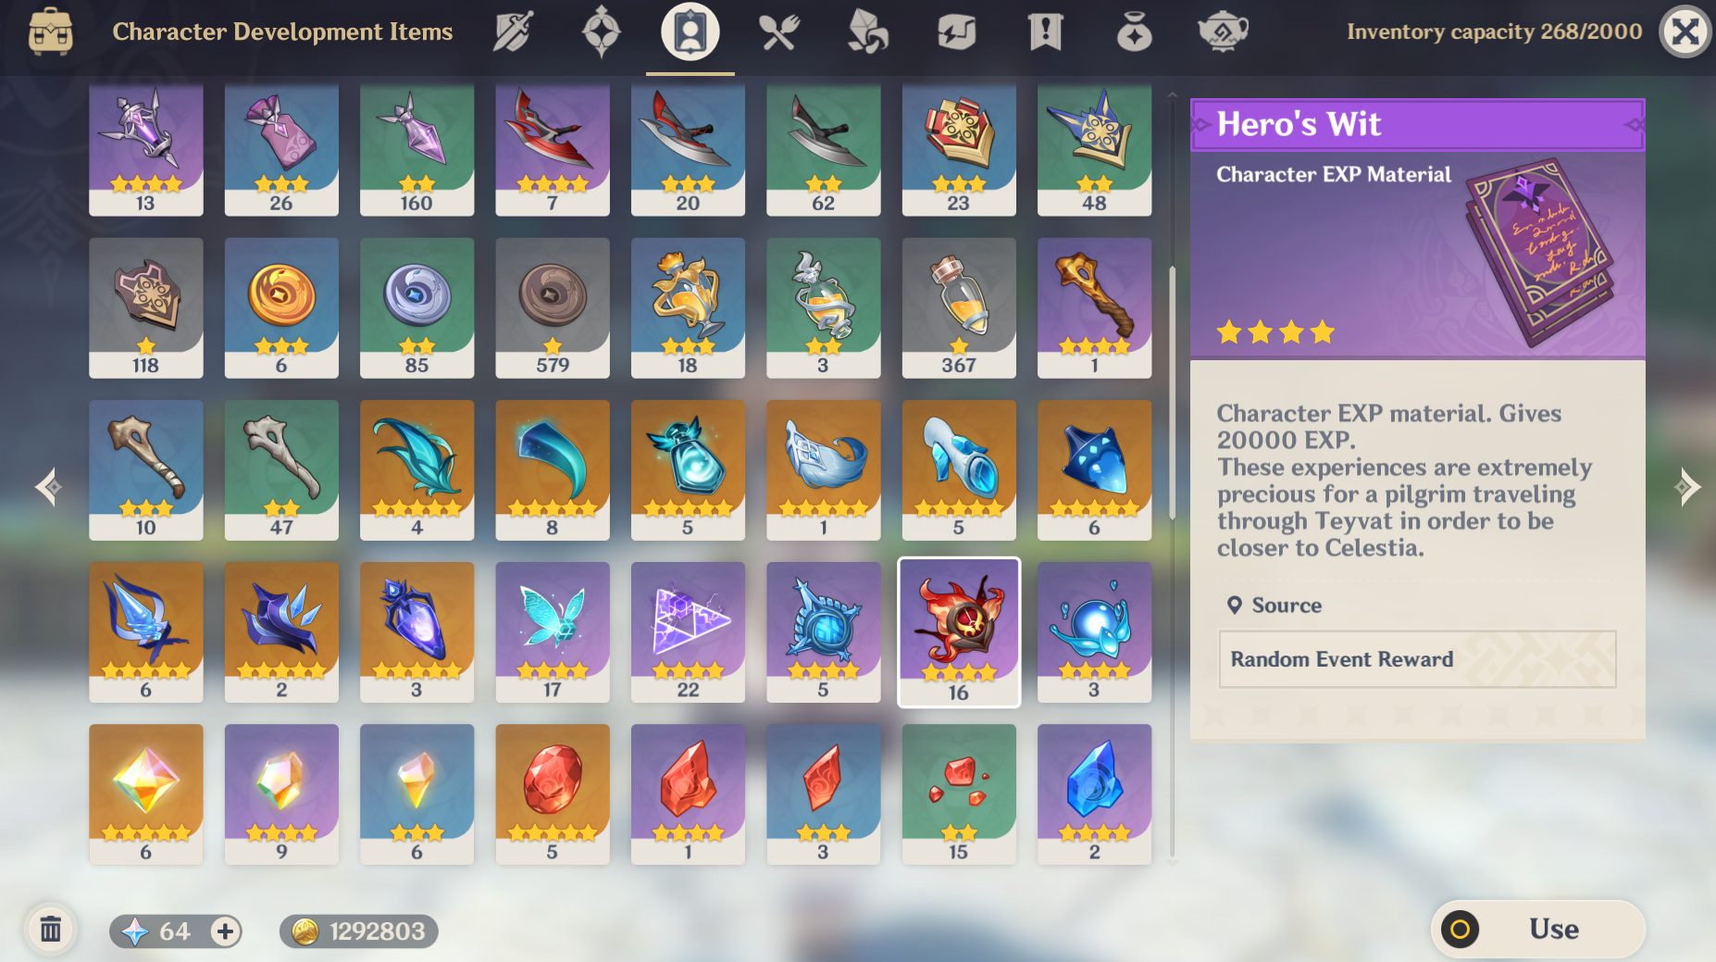Go to the next inventory category arrow
The width and height of the screenshot is (1716, 962).
[1688, 486]
